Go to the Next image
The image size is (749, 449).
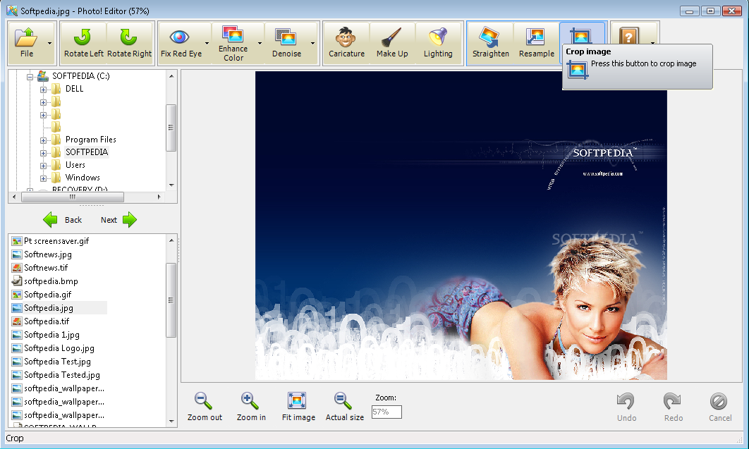click(118, 220)
